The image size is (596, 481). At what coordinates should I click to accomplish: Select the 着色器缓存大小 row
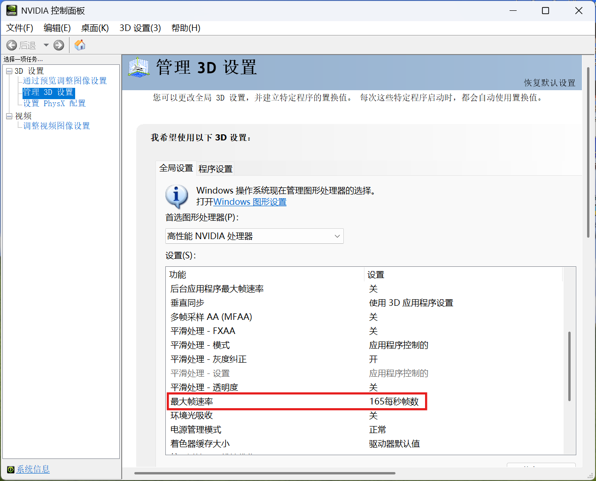coord(364,444)
